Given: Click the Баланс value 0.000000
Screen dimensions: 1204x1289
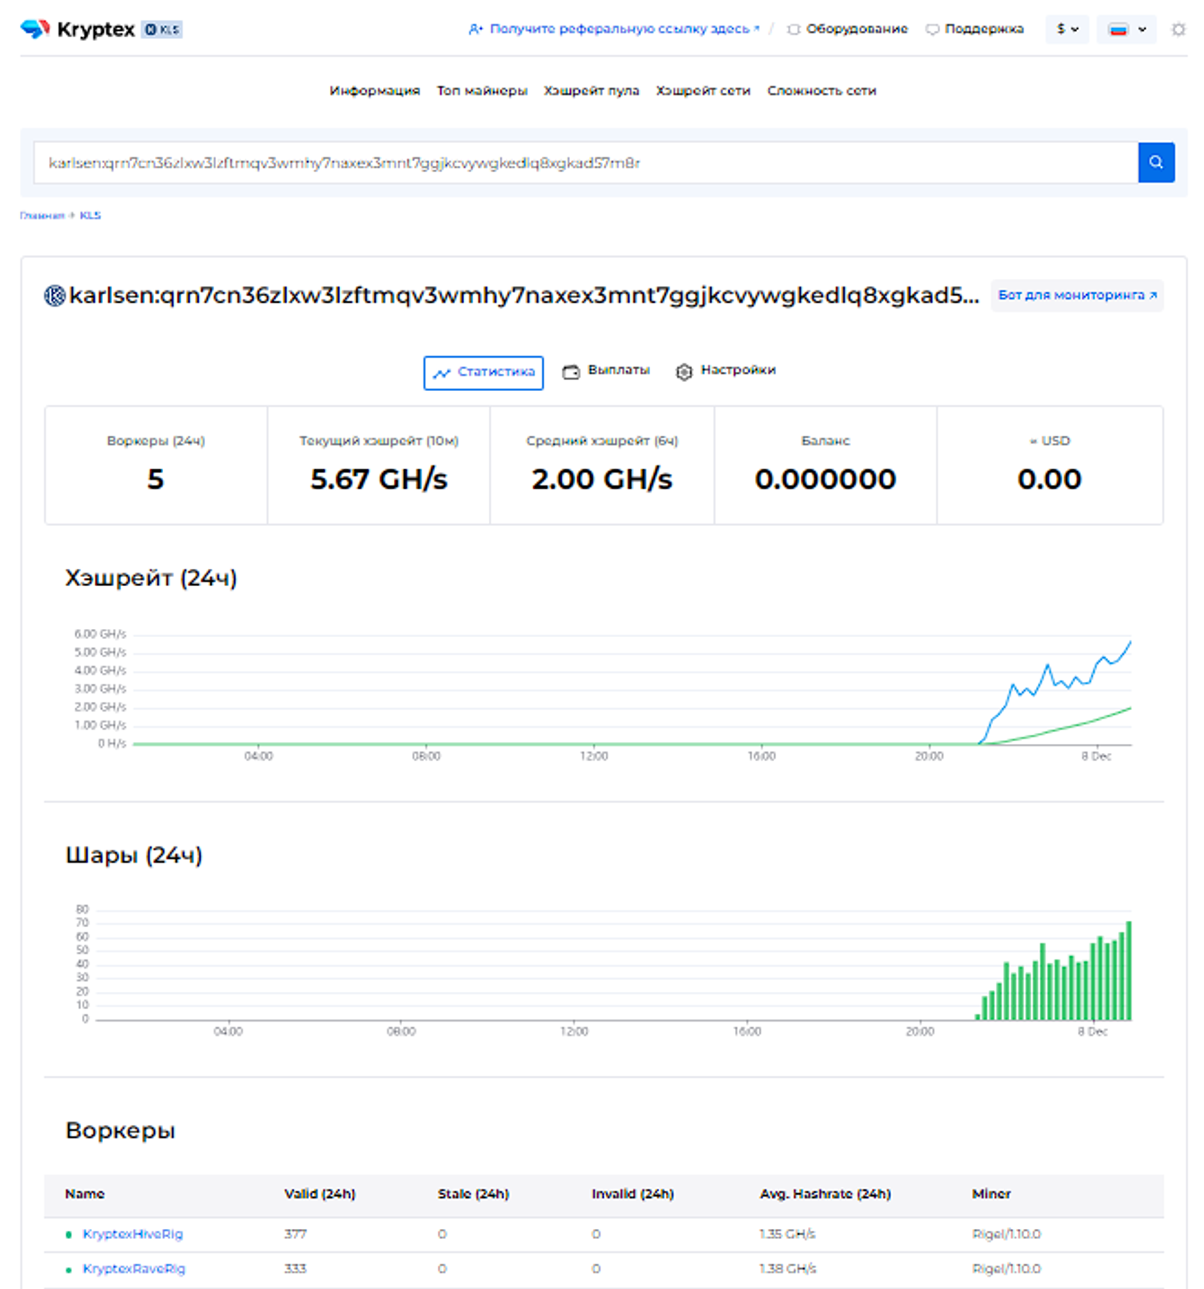Looking at the screenshot, I should click(x=825, y=479).
